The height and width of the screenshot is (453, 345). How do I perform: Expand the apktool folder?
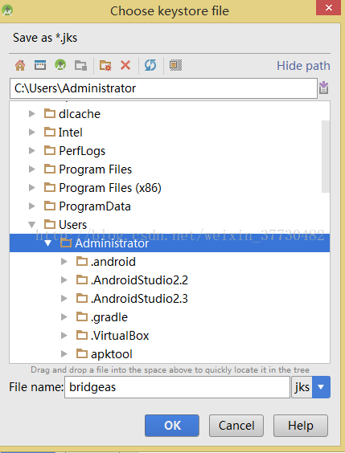point(64,354)
